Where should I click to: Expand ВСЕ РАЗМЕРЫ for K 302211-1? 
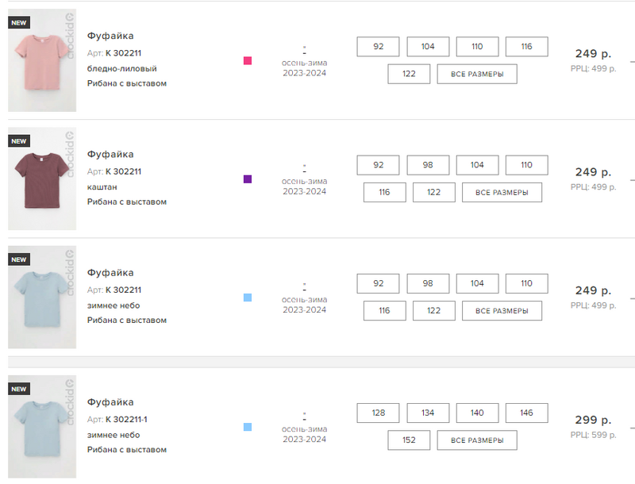click(477, 440)
